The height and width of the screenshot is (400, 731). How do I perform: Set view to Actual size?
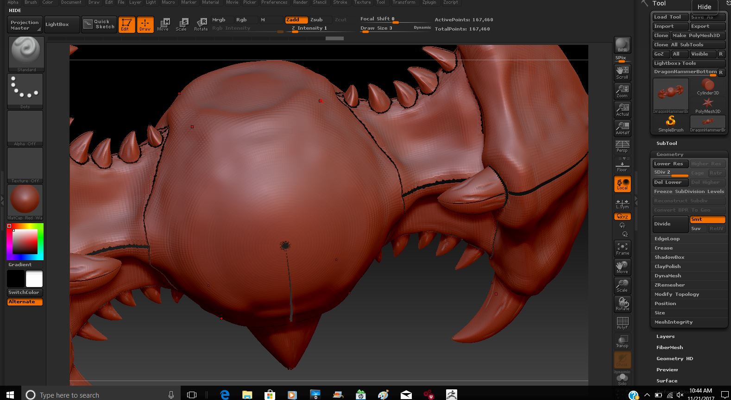click(x=622, y=109)
